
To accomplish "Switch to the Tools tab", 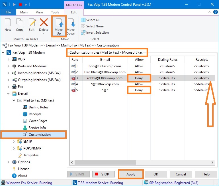I will click(55, 12).
